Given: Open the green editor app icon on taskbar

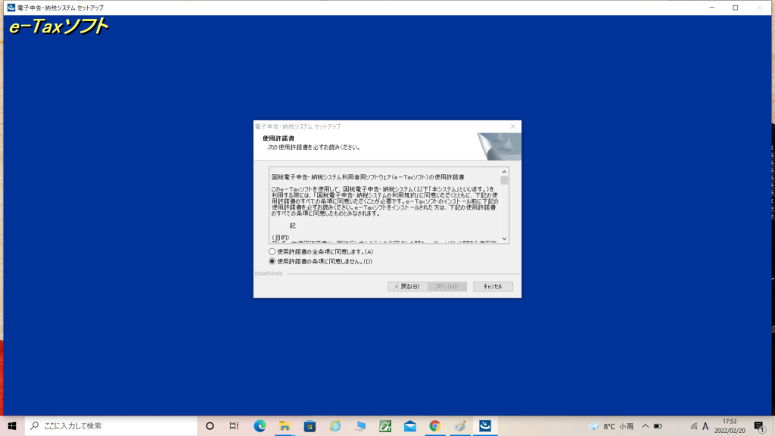Looking at the screenshot, I should 385,426.
